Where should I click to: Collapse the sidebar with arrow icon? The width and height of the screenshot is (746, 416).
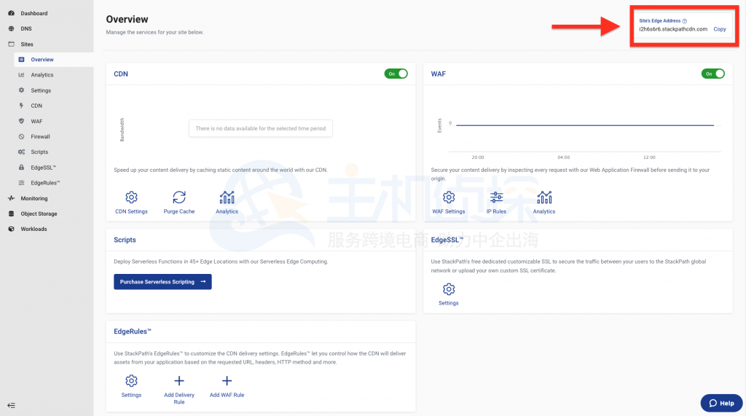click(x=12, y=406)
